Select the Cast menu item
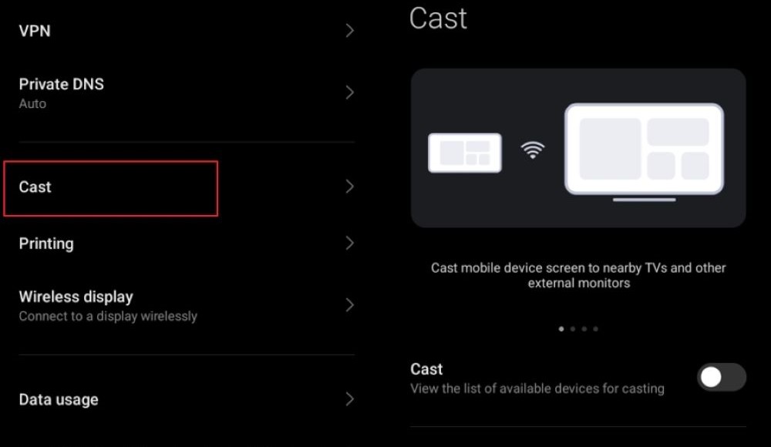771x447 pixels. click(x=187, y=187)
